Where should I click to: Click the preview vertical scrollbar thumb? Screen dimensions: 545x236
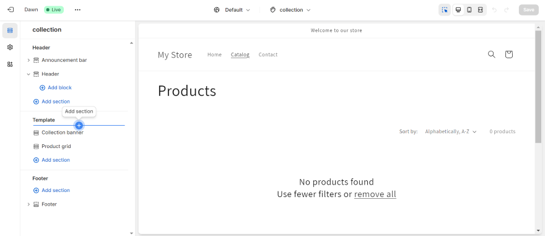(538, 86)
